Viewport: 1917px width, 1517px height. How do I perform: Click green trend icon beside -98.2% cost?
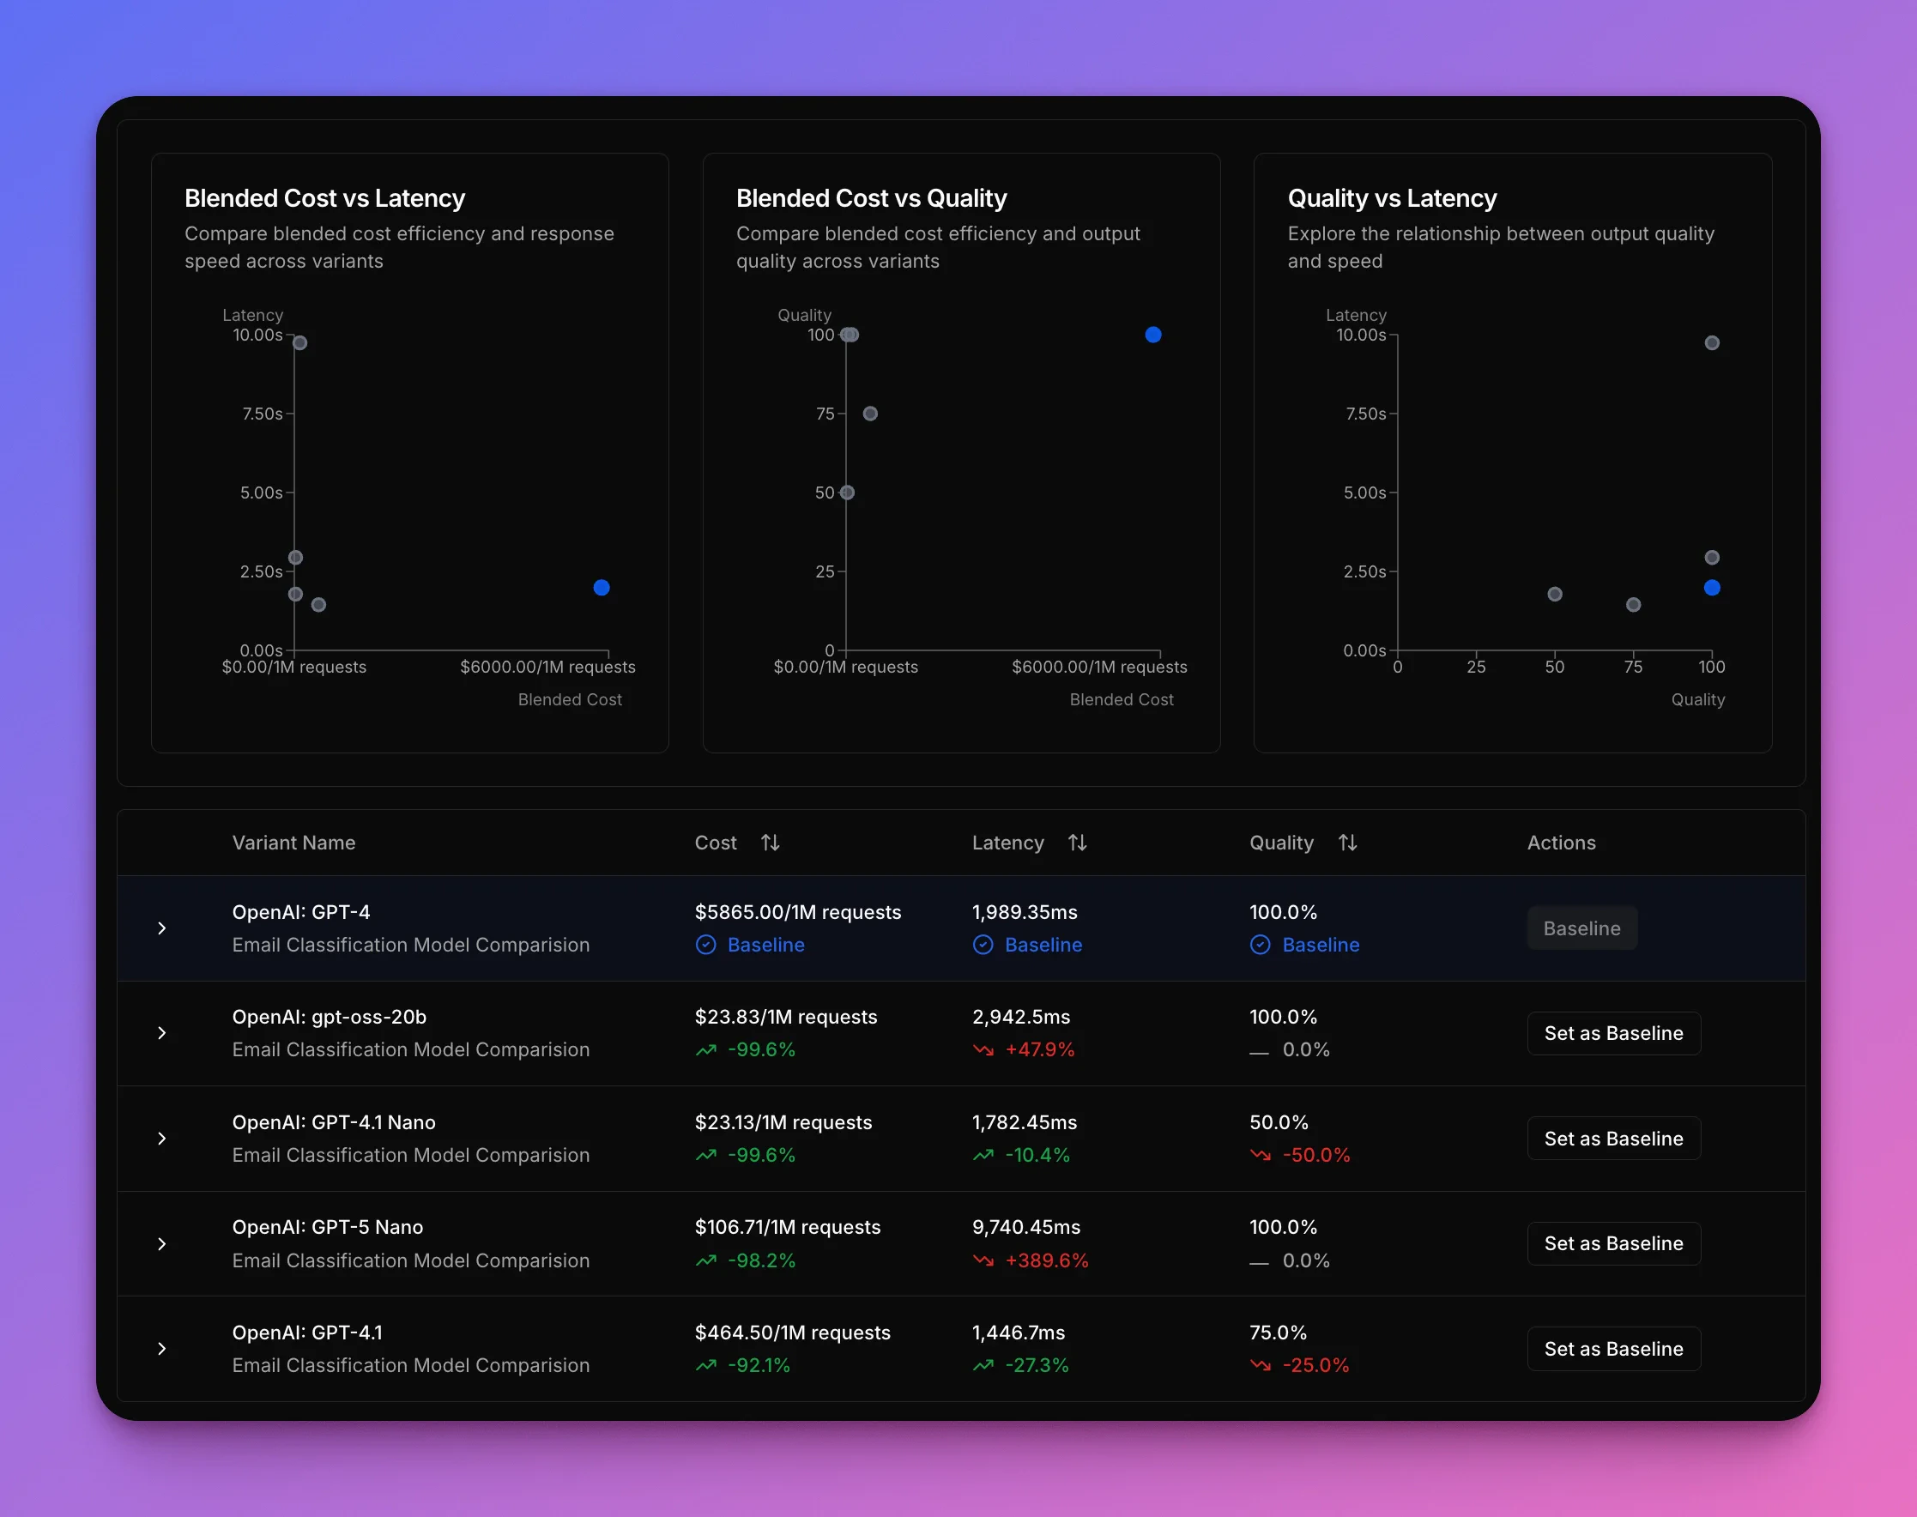(705, 1260)
